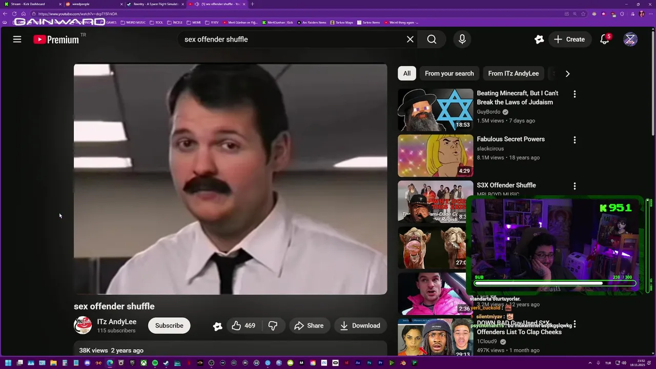The image size is (656, 369).
Task: Open the browser three-dot menu
Action: pos(650,14)
